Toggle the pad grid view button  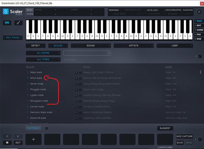7,143
